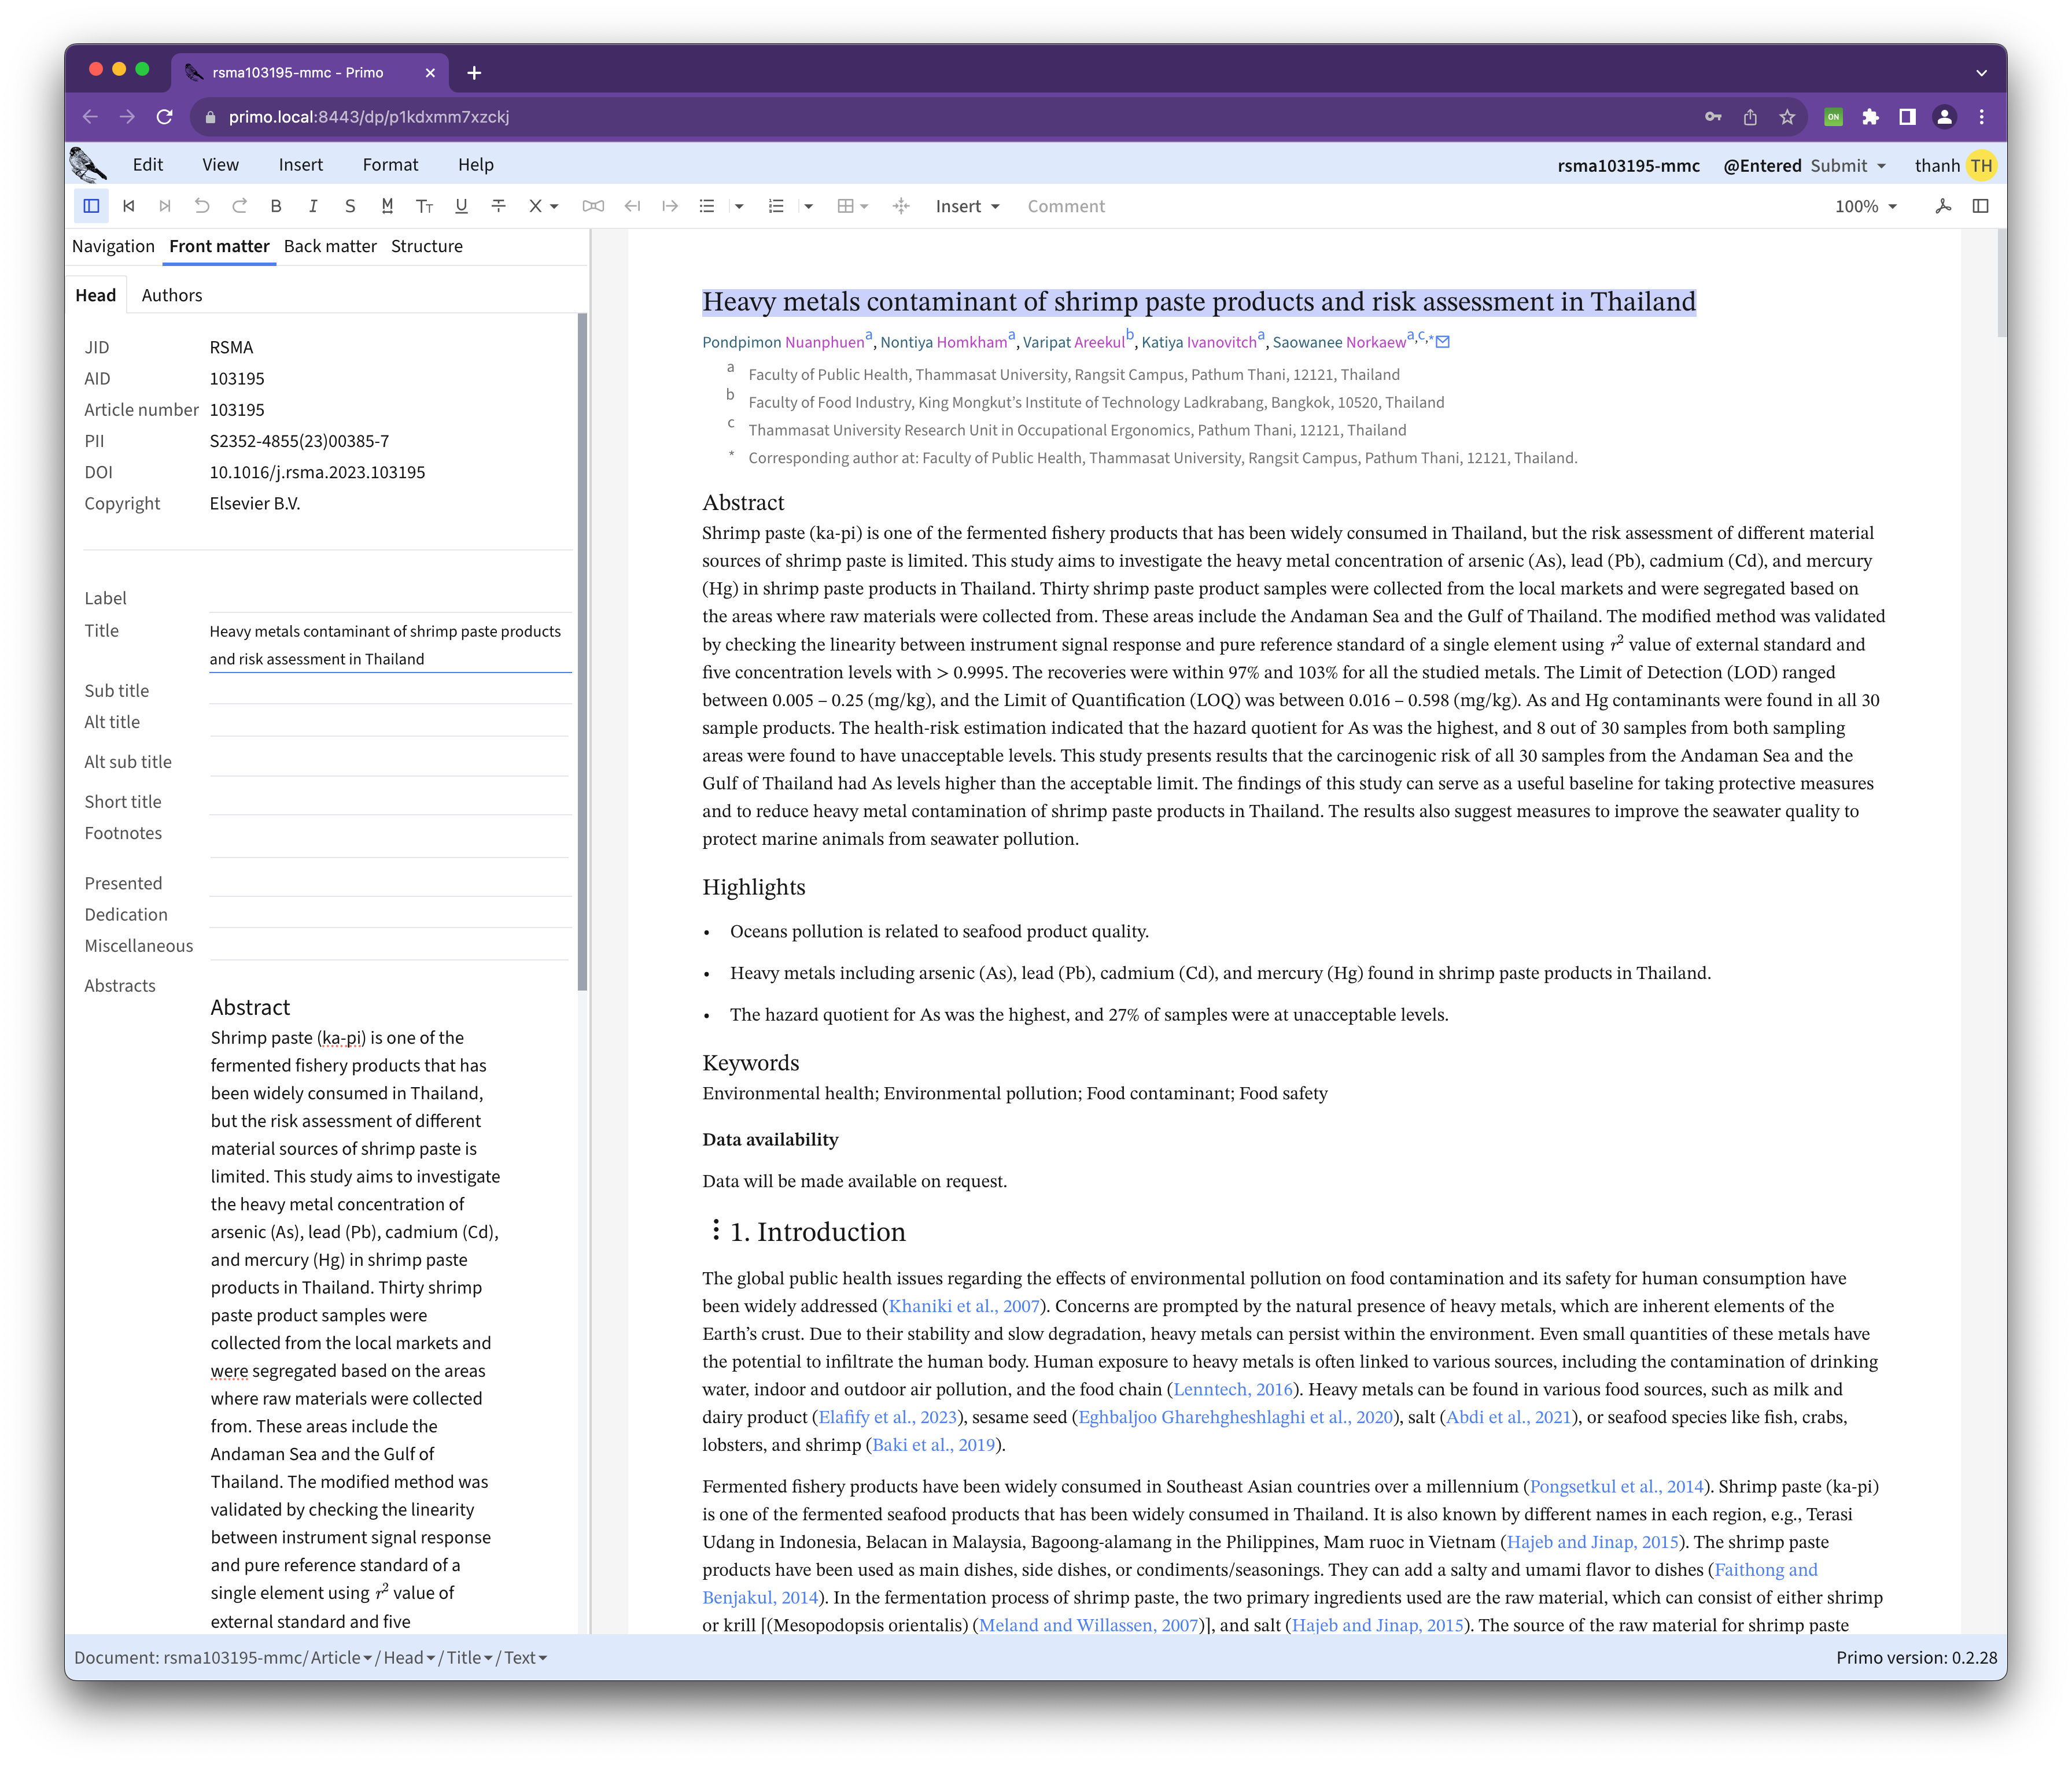Click the numbered list icon
The width and height of the screenshot is (2072, 1766).
pos(776,206)
